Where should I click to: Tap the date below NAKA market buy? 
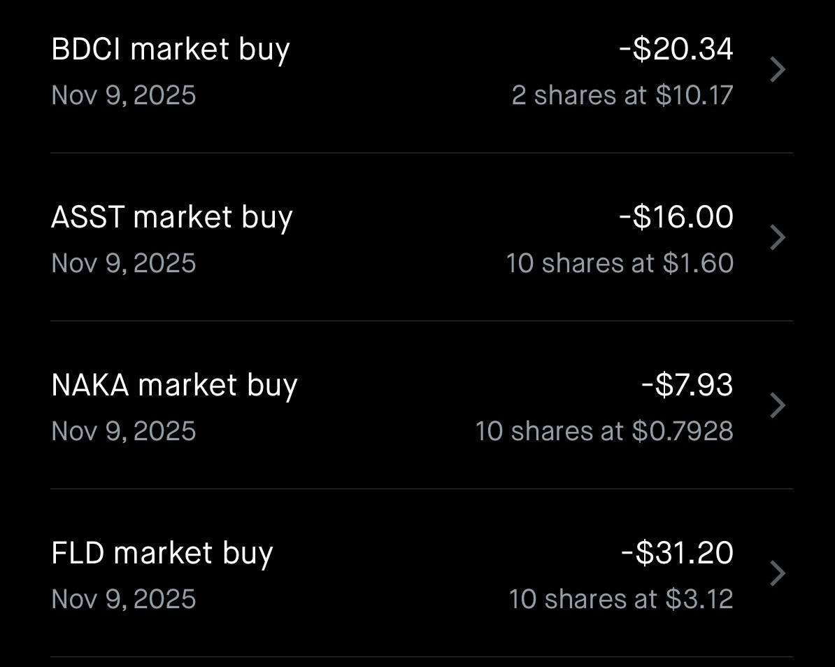pyautogui.click(x=124, y=432)
